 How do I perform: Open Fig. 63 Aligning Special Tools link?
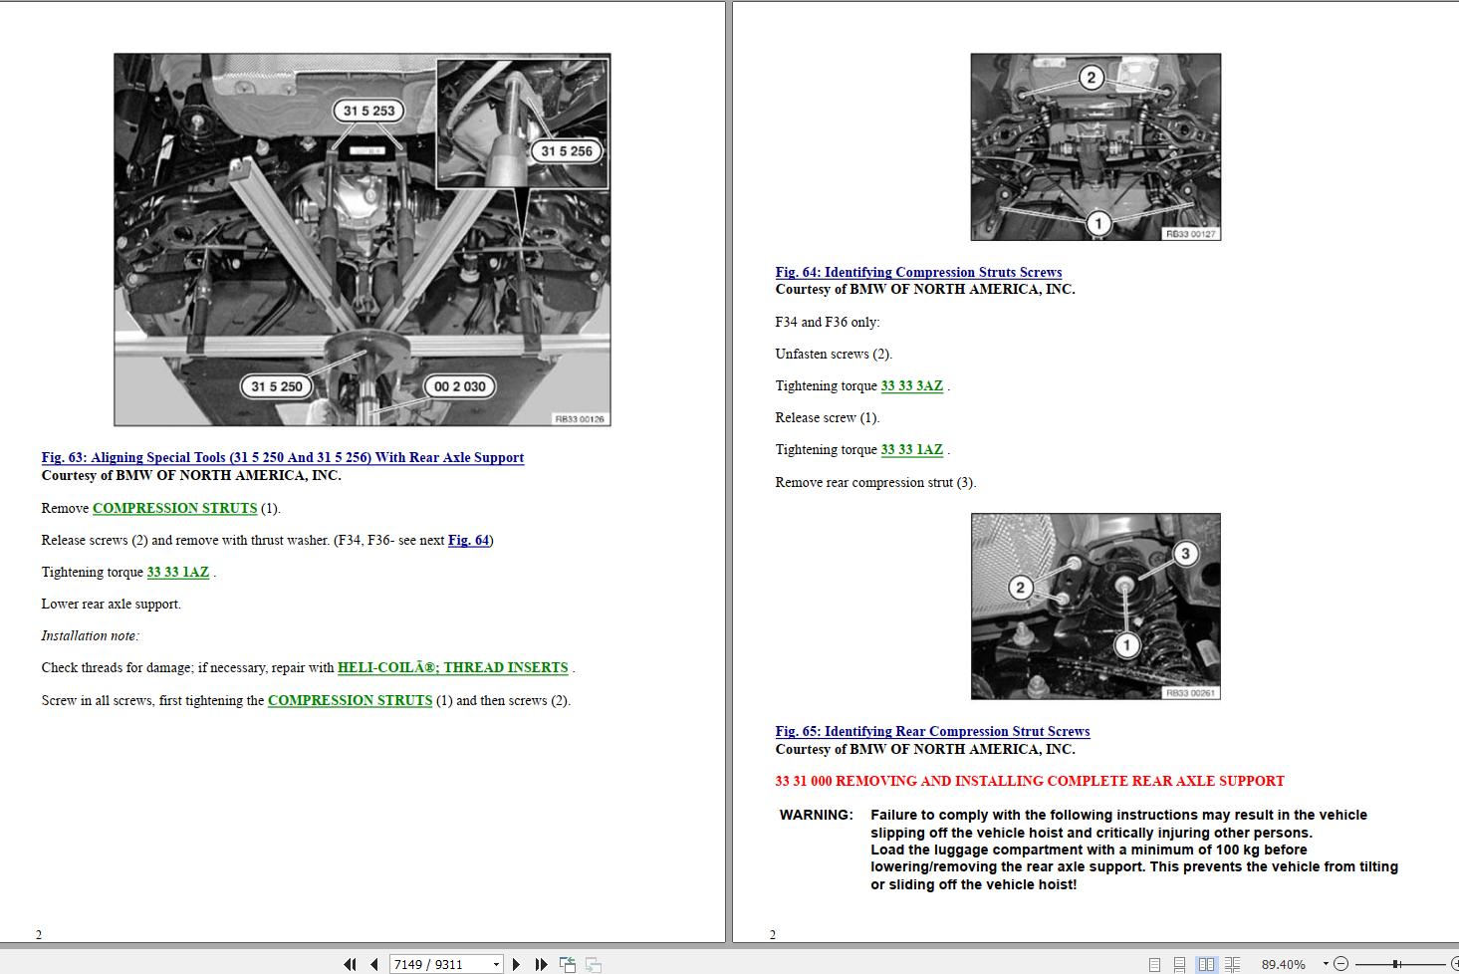[x=283, y=457]
